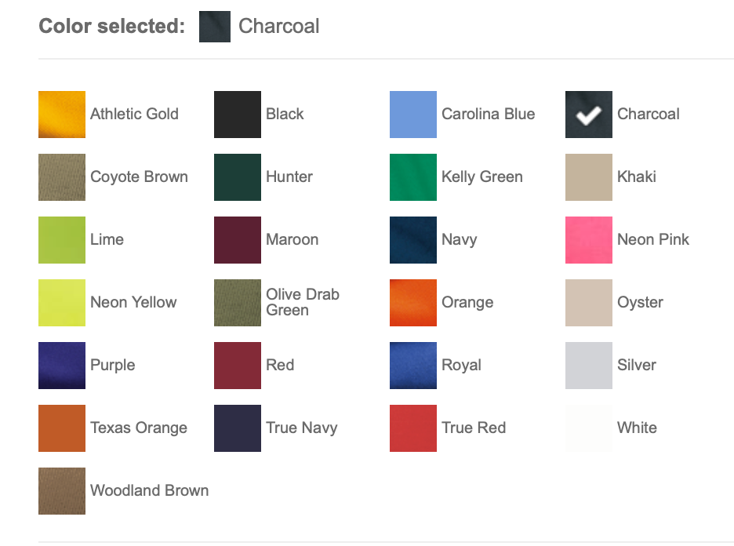734x546 pixels.
Task: Choose the Hunter green swatch
Action: 238,177
